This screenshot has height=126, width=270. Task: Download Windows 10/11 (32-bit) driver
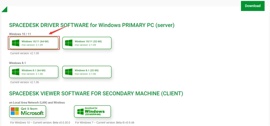coord(87,43)
